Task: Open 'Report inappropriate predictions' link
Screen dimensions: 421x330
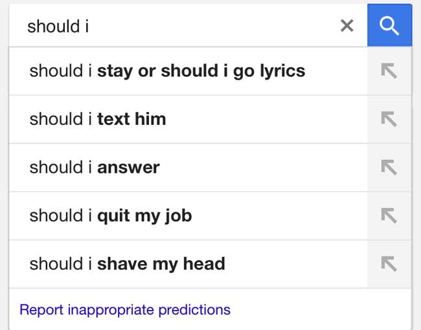Action: pos(125,310)
